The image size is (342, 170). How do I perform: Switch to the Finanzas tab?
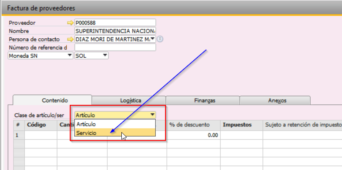203,100
